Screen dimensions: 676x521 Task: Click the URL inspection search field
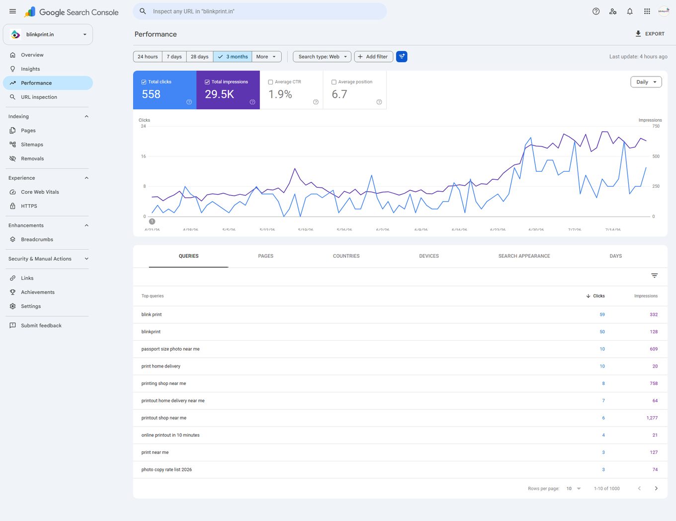coord(259,11)
